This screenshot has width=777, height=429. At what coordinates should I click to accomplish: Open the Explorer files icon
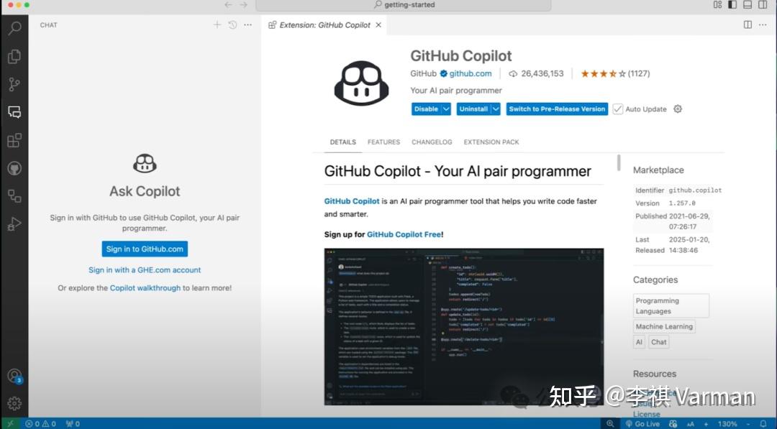point(14,56)
